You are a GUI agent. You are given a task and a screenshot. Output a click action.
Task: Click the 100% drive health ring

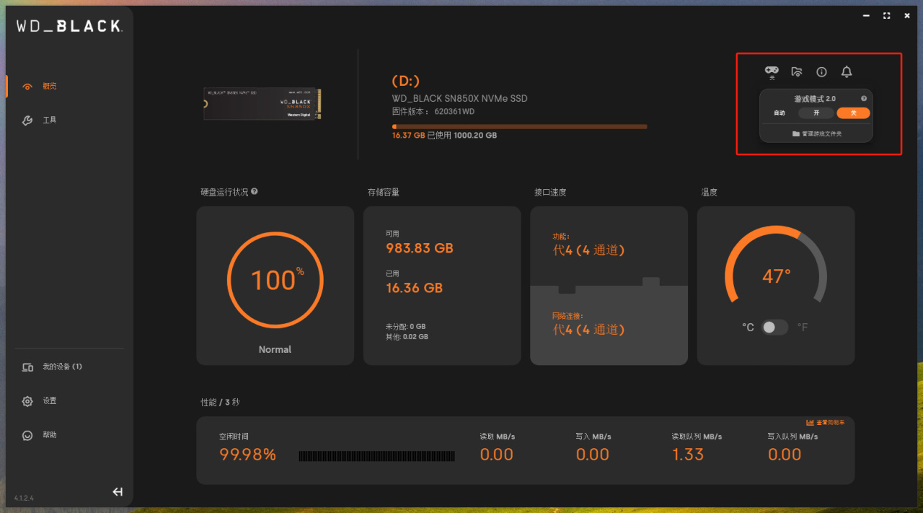pos(275,280)
